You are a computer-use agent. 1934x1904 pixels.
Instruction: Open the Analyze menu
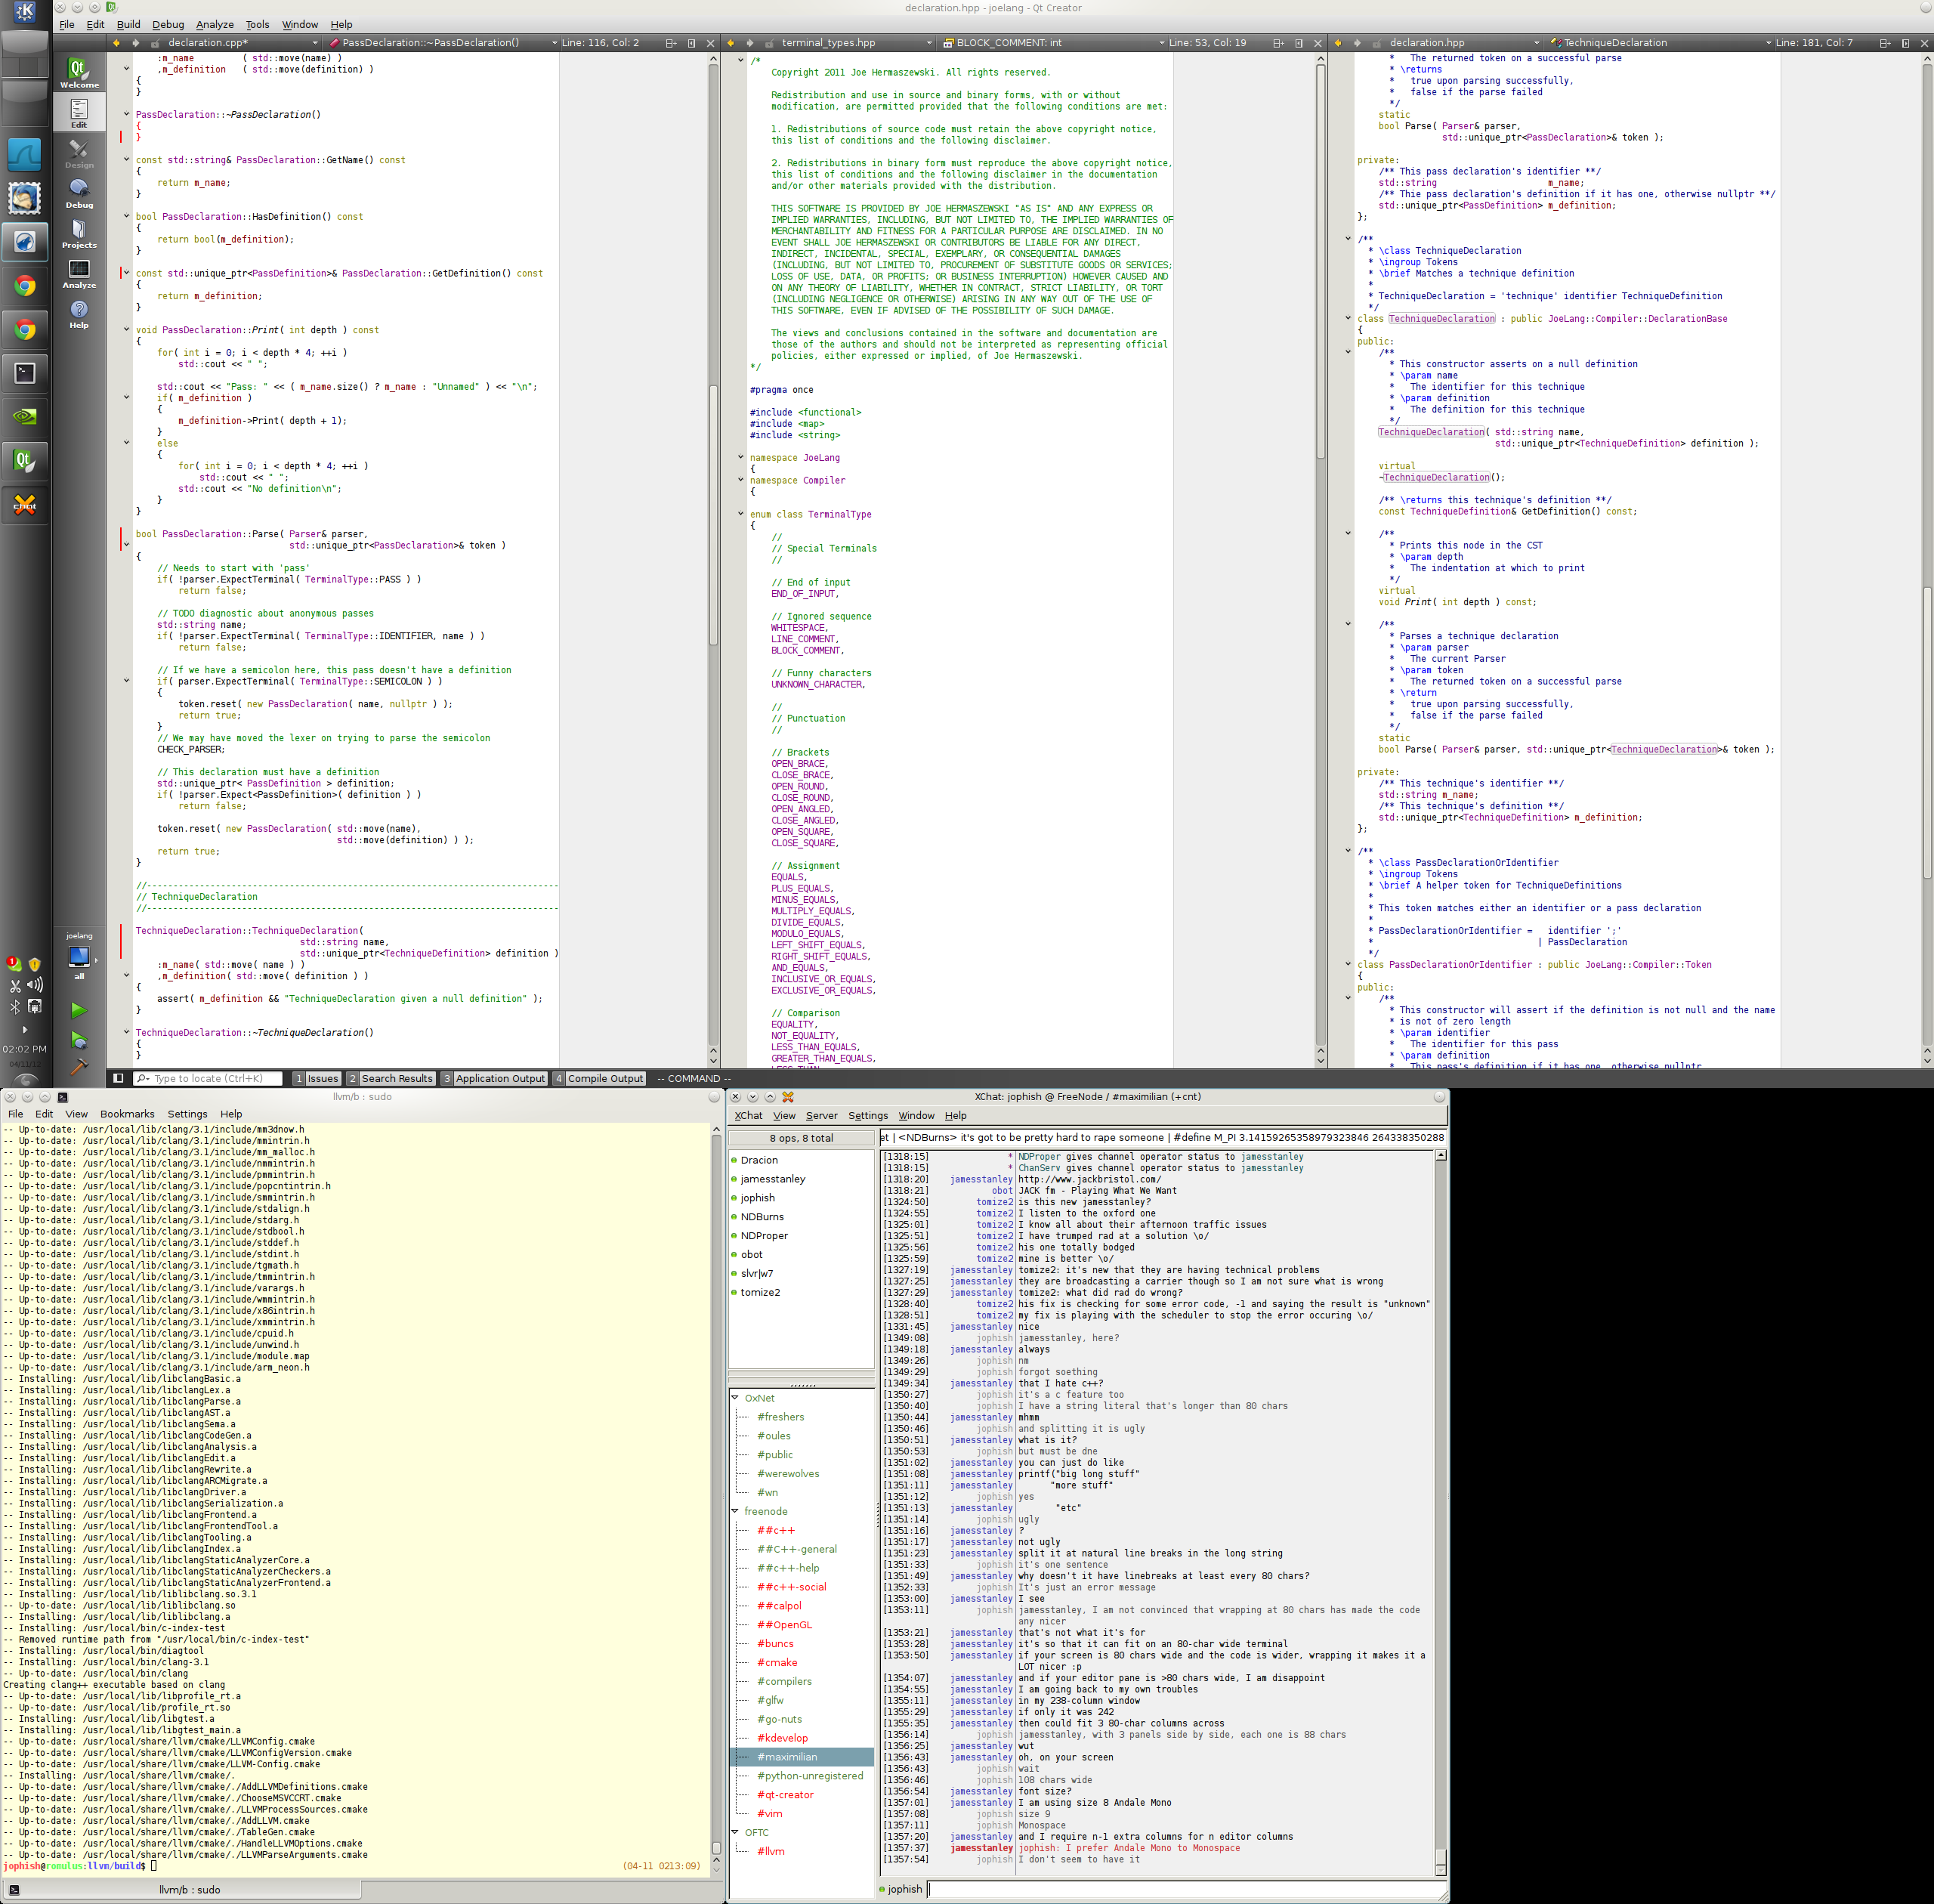click(x=214, y=24)
